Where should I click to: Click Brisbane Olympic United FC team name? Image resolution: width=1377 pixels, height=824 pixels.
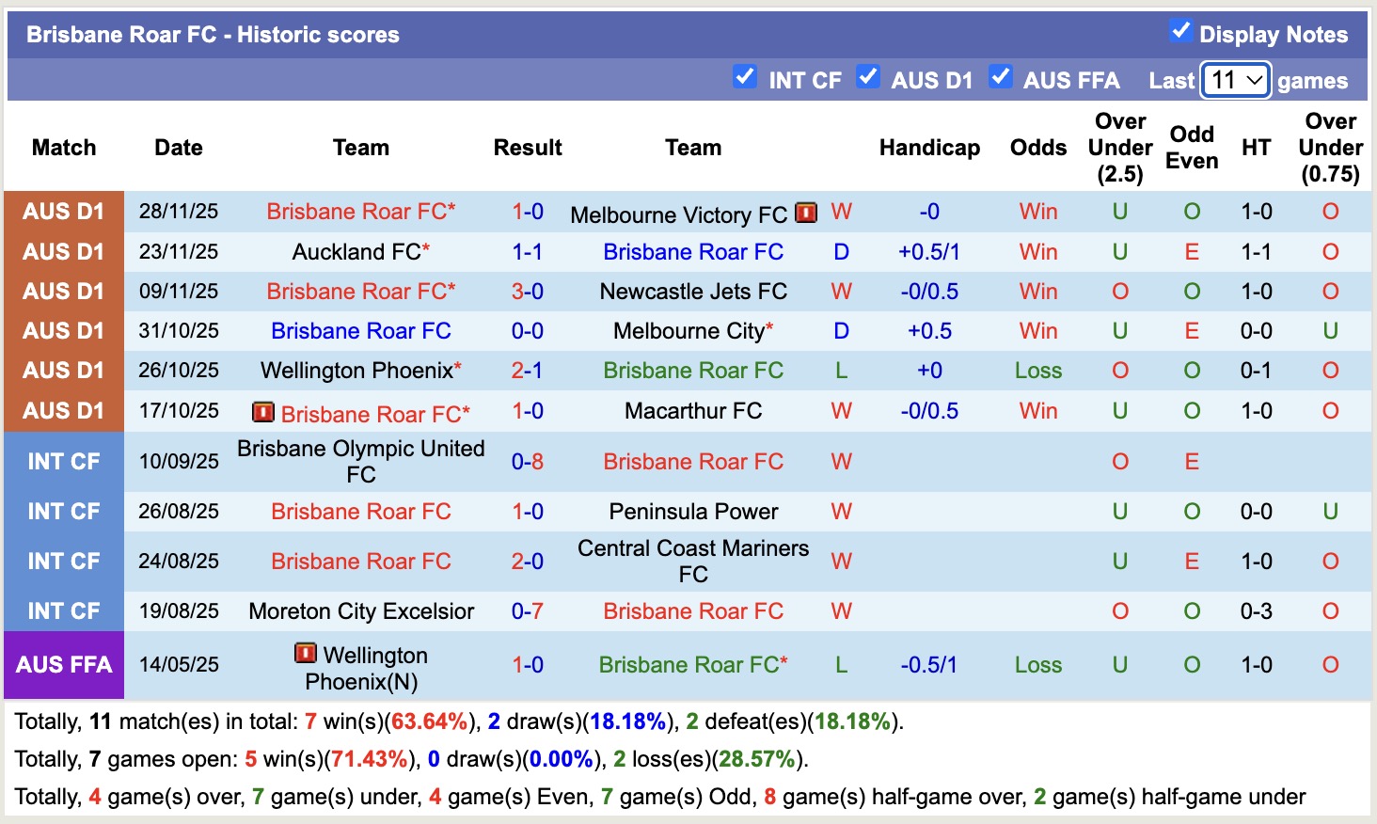[x=361, y=461]
